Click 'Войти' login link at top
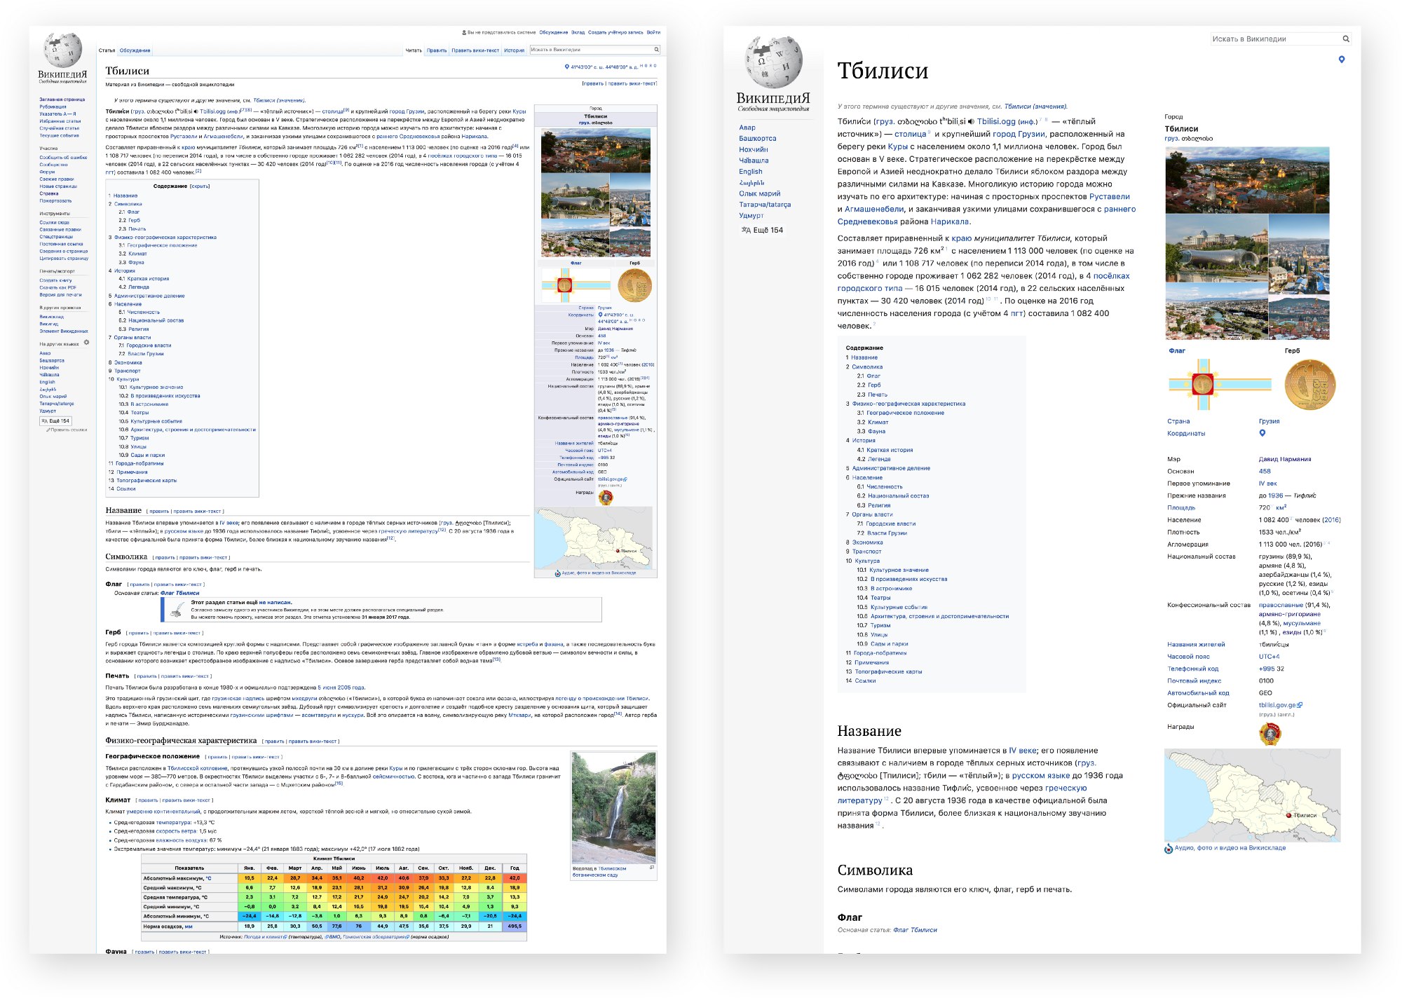The width and height of the screenshot is (1402, 998). [653, 32]
